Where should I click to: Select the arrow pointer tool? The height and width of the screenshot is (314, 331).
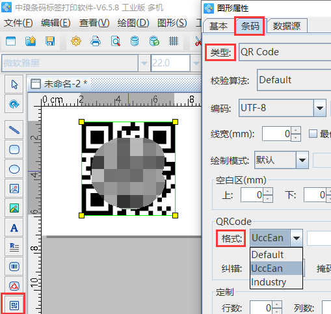point(14,85)
